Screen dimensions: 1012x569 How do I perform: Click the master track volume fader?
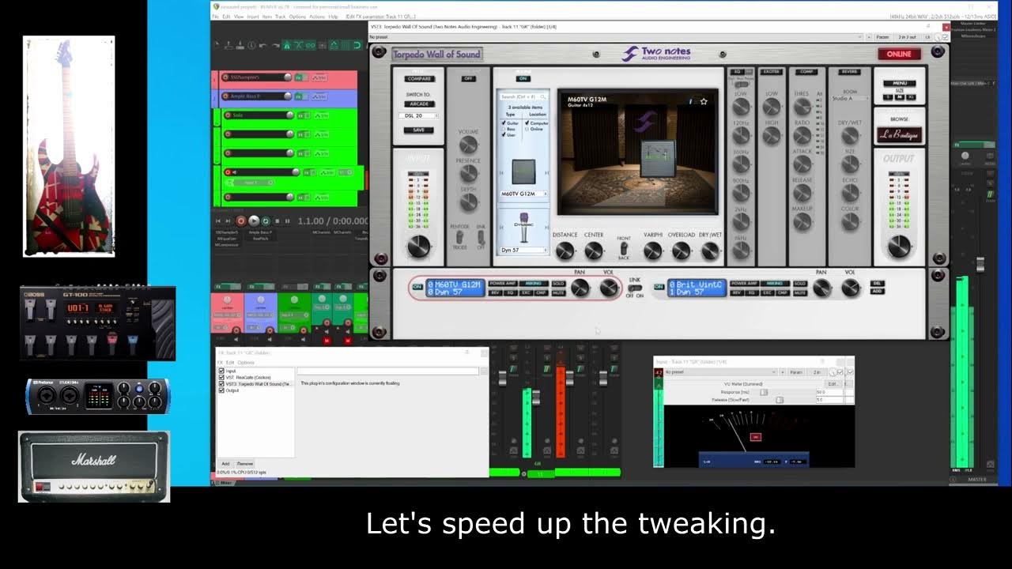[980, 265]
